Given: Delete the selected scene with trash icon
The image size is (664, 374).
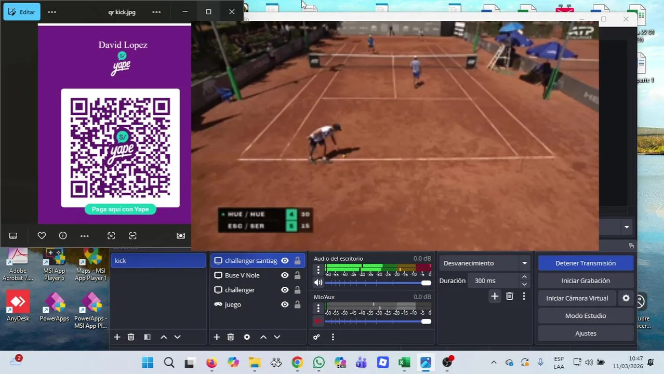Looking at the screenshot, I should tap(131, 337).
